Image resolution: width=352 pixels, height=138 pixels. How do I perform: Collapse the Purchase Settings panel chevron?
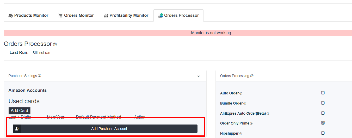tap(199, 76)
